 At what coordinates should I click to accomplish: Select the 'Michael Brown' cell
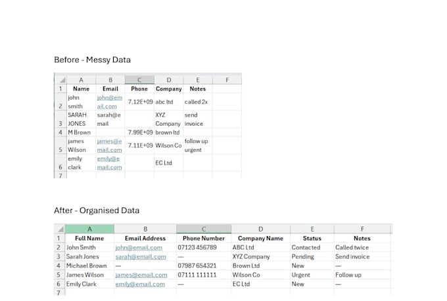89,266
